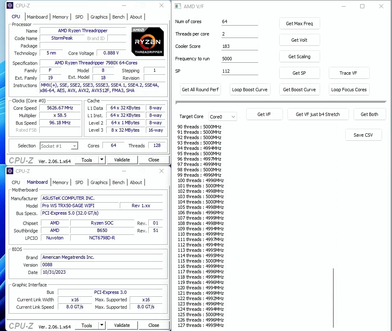392x331 pixels.
Task: Click Loop Focus Cores button
Action: click(349, 90)
